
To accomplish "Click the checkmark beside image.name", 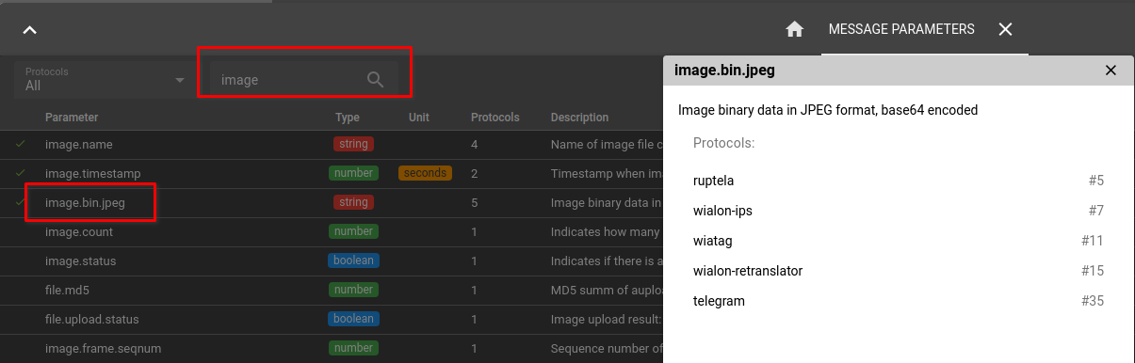I will pos(21,144).
